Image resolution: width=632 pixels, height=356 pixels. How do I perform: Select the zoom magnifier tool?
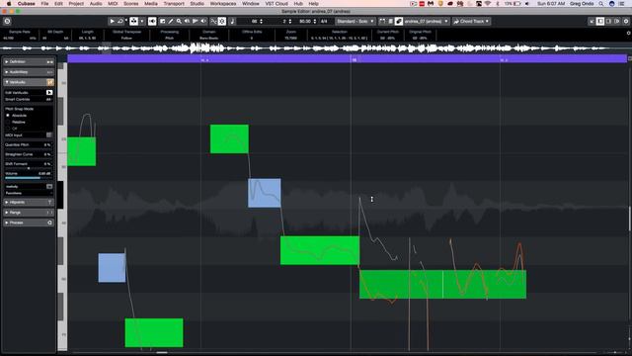[179, 21]
